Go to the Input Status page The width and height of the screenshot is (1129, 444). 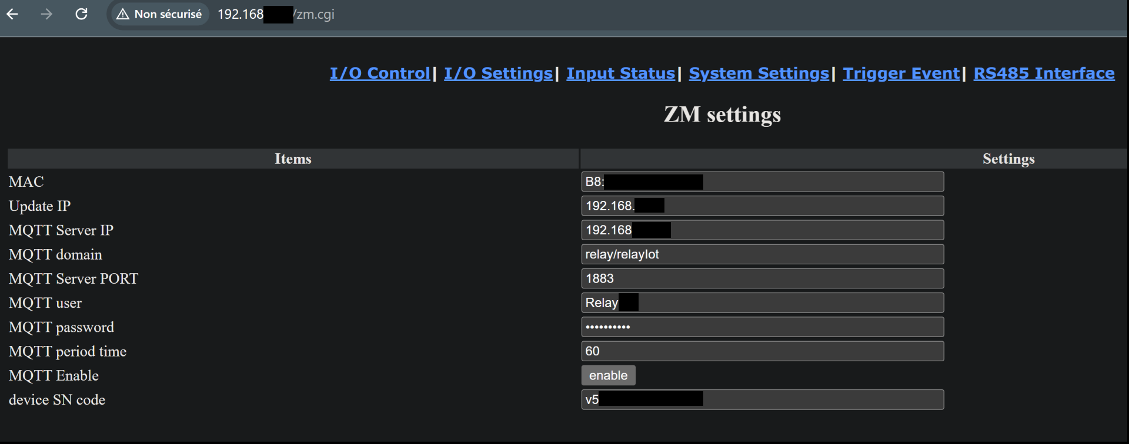tap(620, 73)
